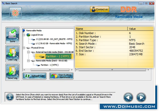This screenshot has height=111, width=159.
Task: Maximize the Basic Search window
Action: tap(146, 4)
